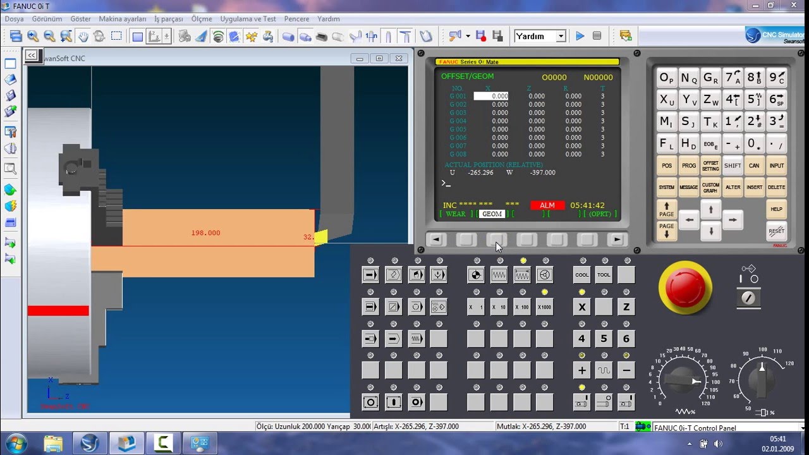Image resolution: width=809 pixels, height=455 pixels.
Task: Toggle the COOL coolant button
Action: 582,275
